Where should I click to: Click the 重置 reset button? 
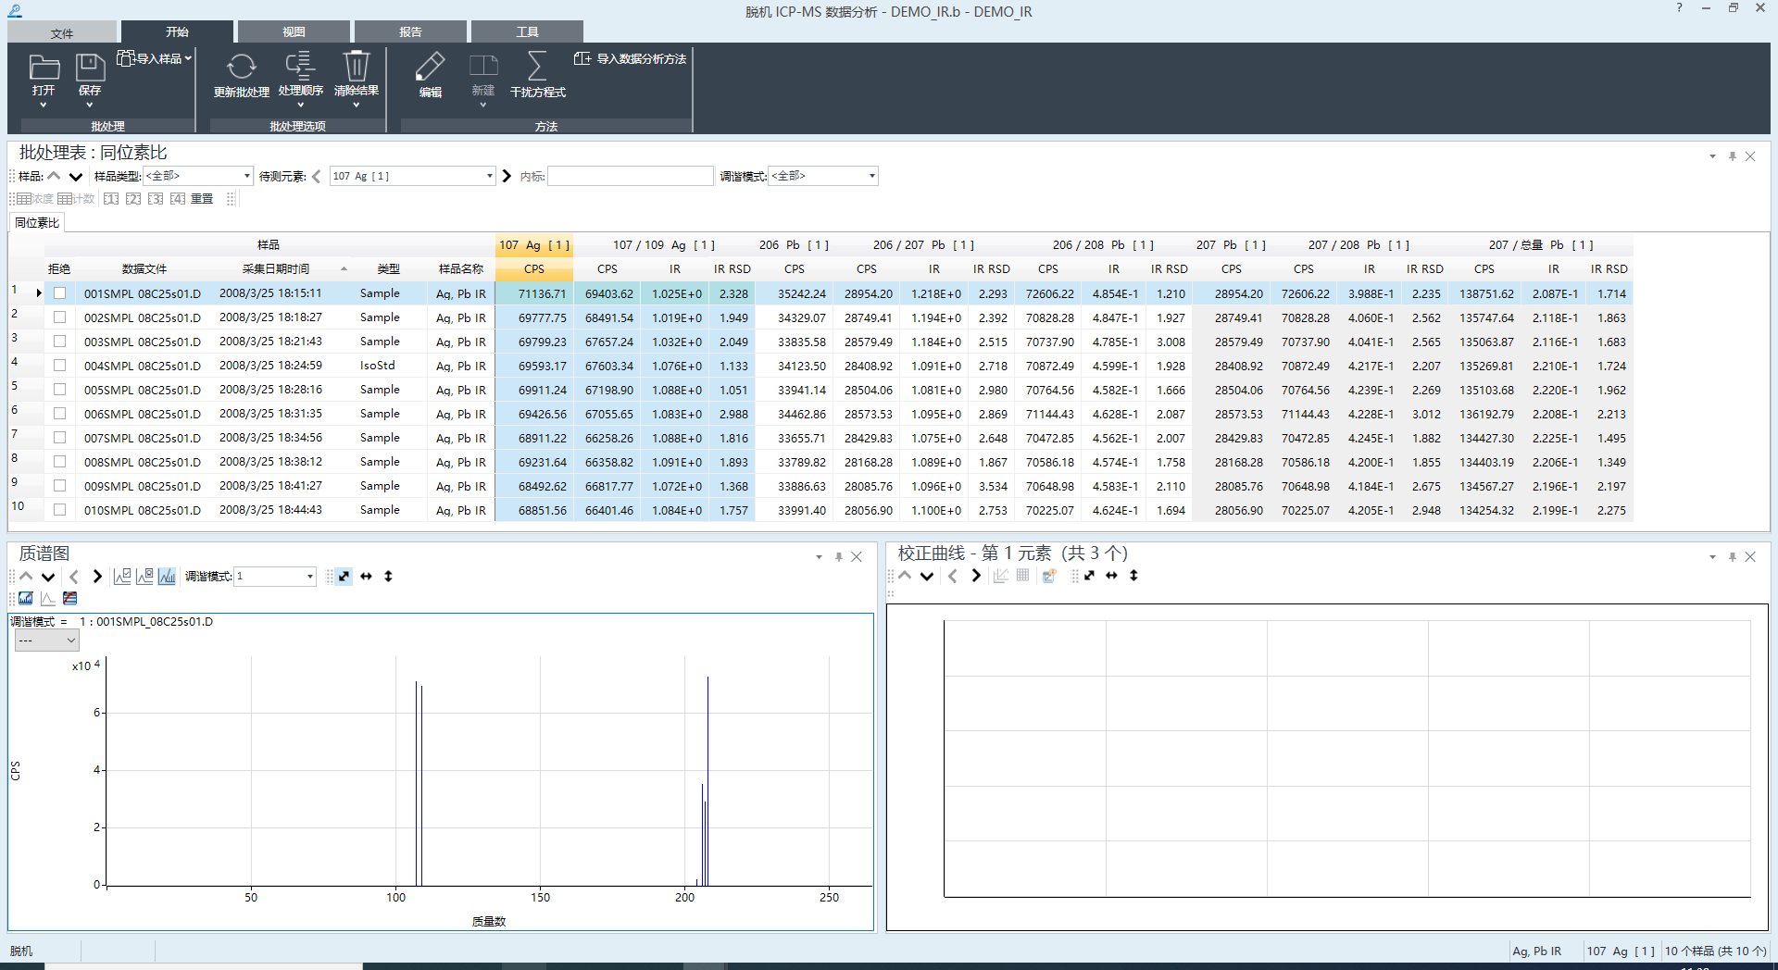click(x=202, y=199)
